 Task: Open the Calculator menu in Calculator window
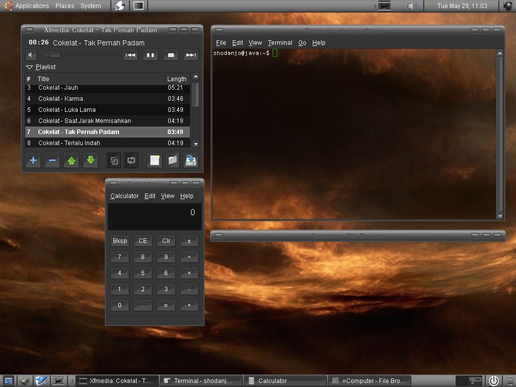pyautogui.click(x=124, y=196)
